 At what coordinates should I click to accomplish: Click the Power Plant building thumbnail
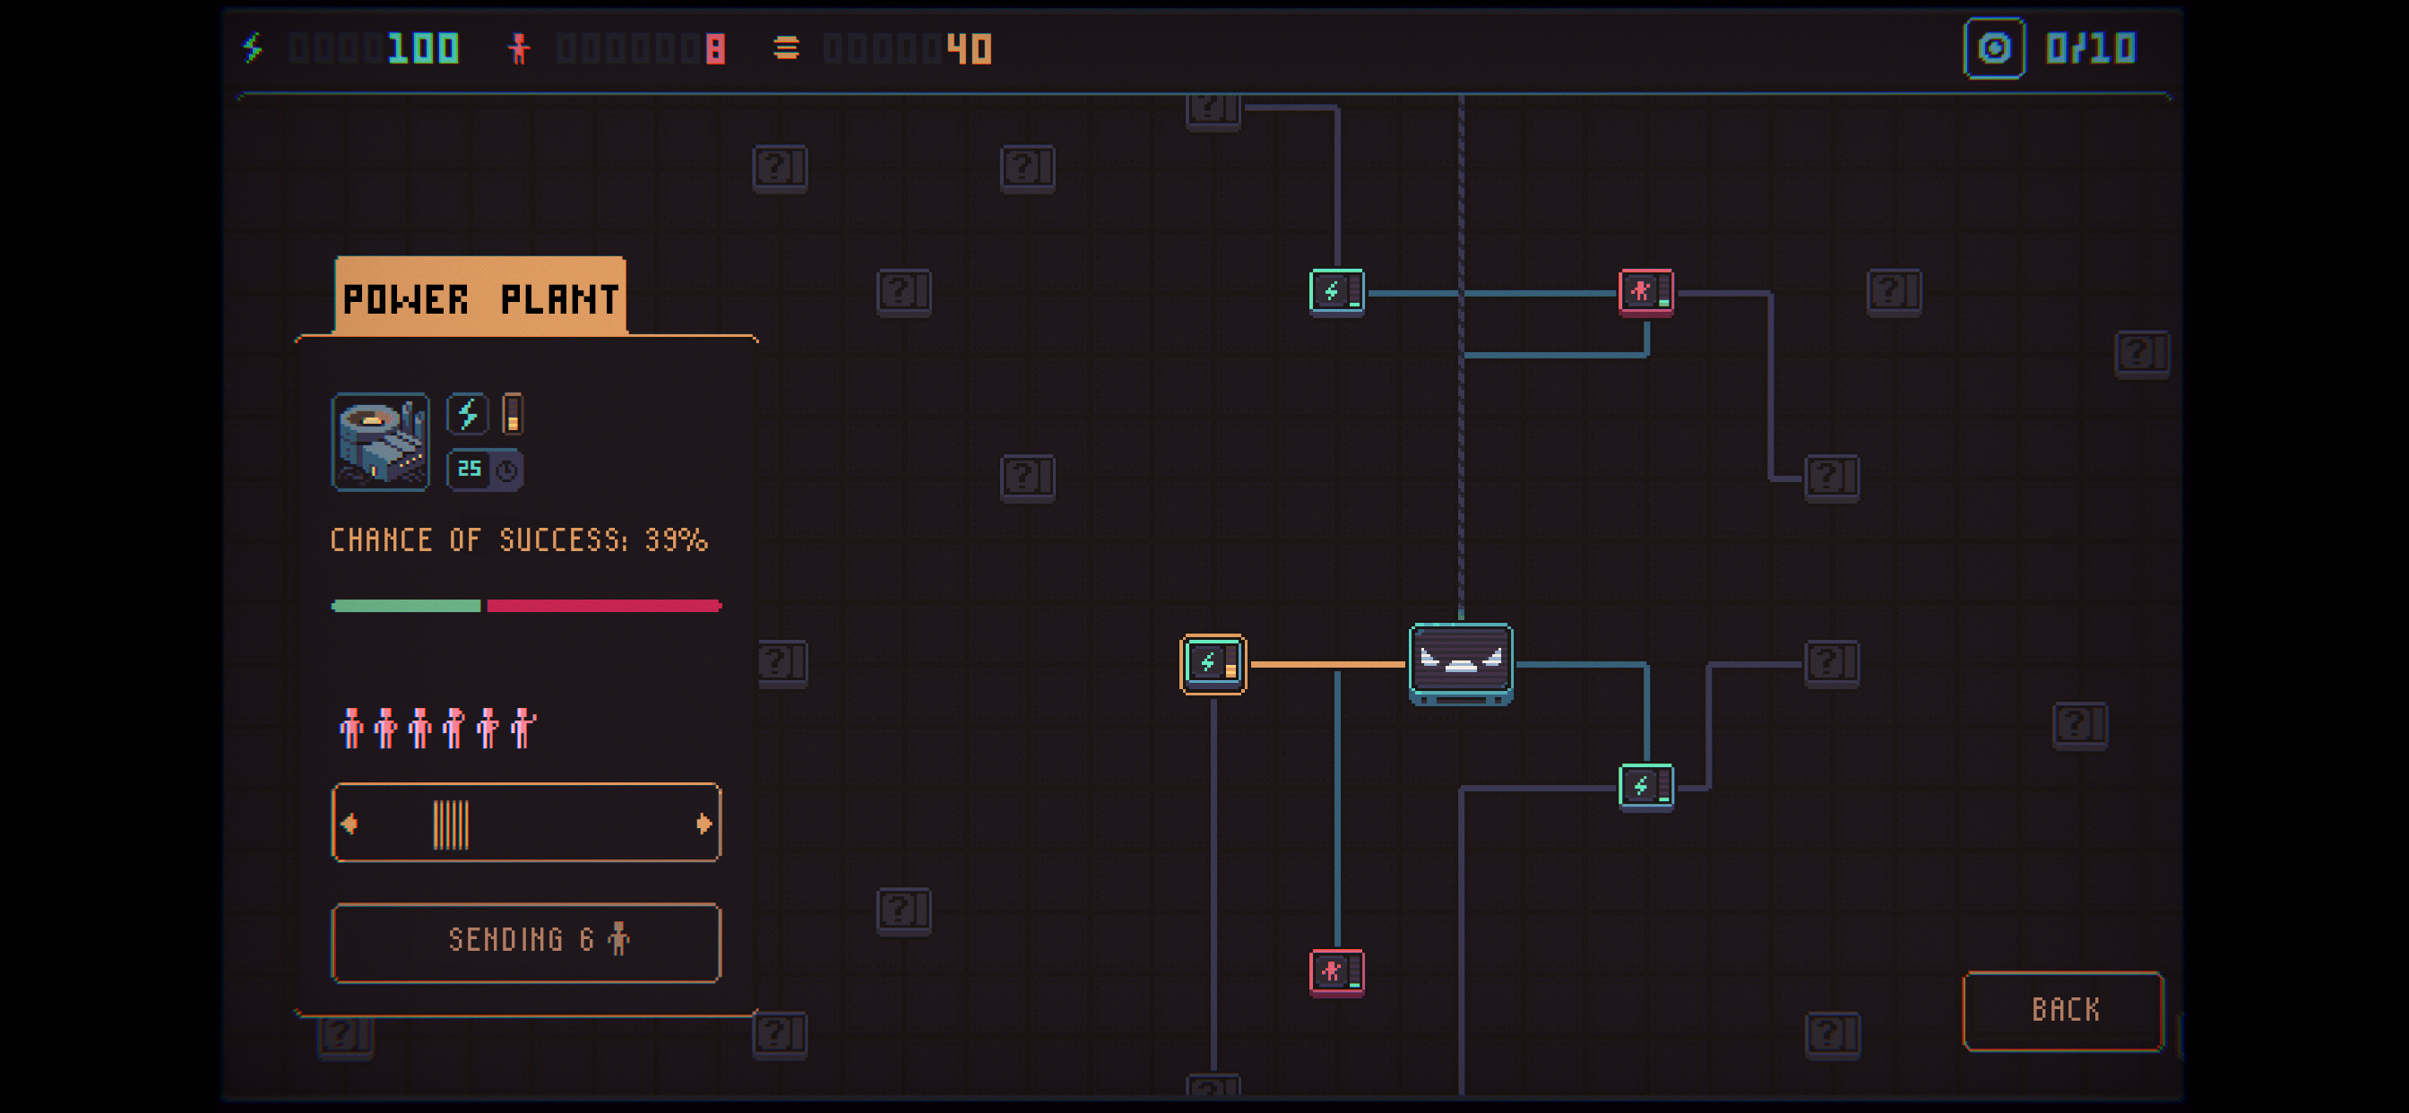click(381, 442)
